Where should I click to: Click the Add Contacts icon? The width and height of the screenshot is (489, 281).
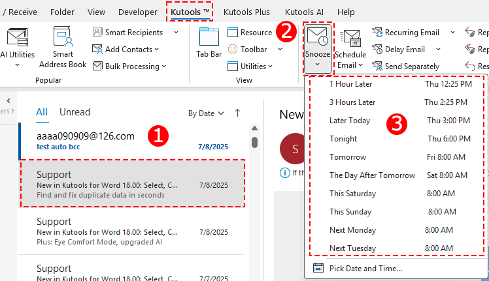(x=97, y=49)
